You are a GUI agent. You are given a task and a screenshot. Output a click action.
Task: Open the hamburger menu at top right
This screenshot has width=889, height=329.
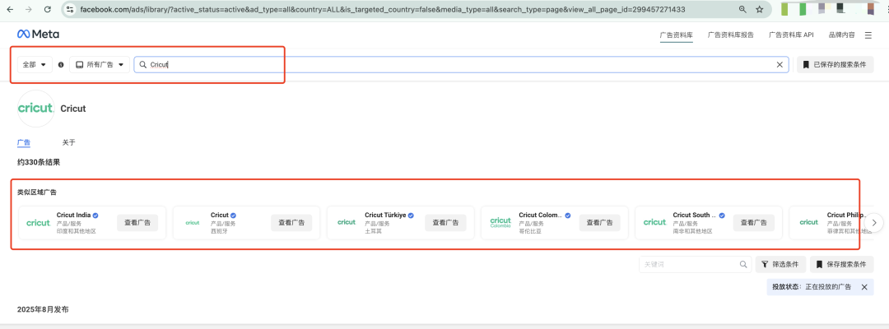tap(868, 35)
